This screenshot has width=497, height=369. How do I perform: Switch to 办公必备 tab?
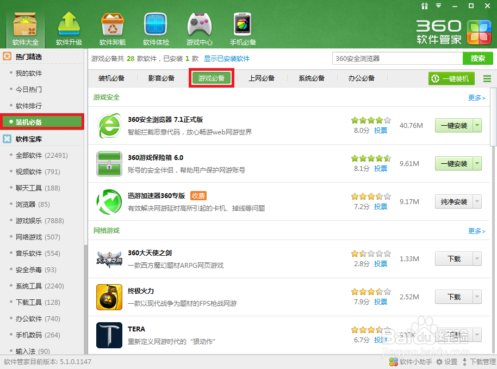(x=362, y=78)
